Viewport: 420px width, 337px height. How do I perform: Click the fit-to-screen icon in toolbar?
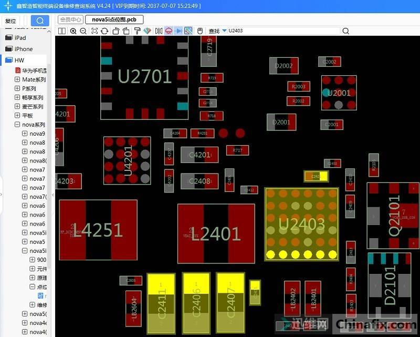coord(94,31)
